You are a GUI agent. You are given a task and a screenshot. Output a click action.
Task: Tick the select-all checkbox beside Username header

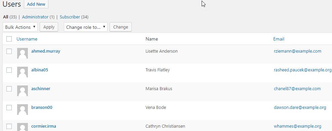point(9,39)
